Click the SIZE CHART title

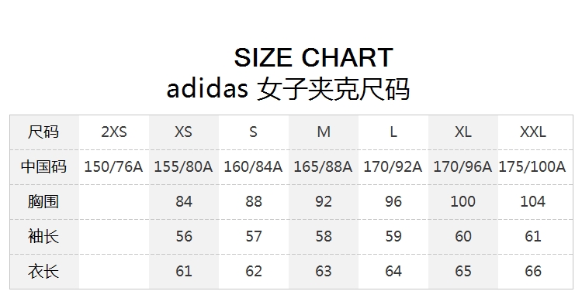pos(314,57)
